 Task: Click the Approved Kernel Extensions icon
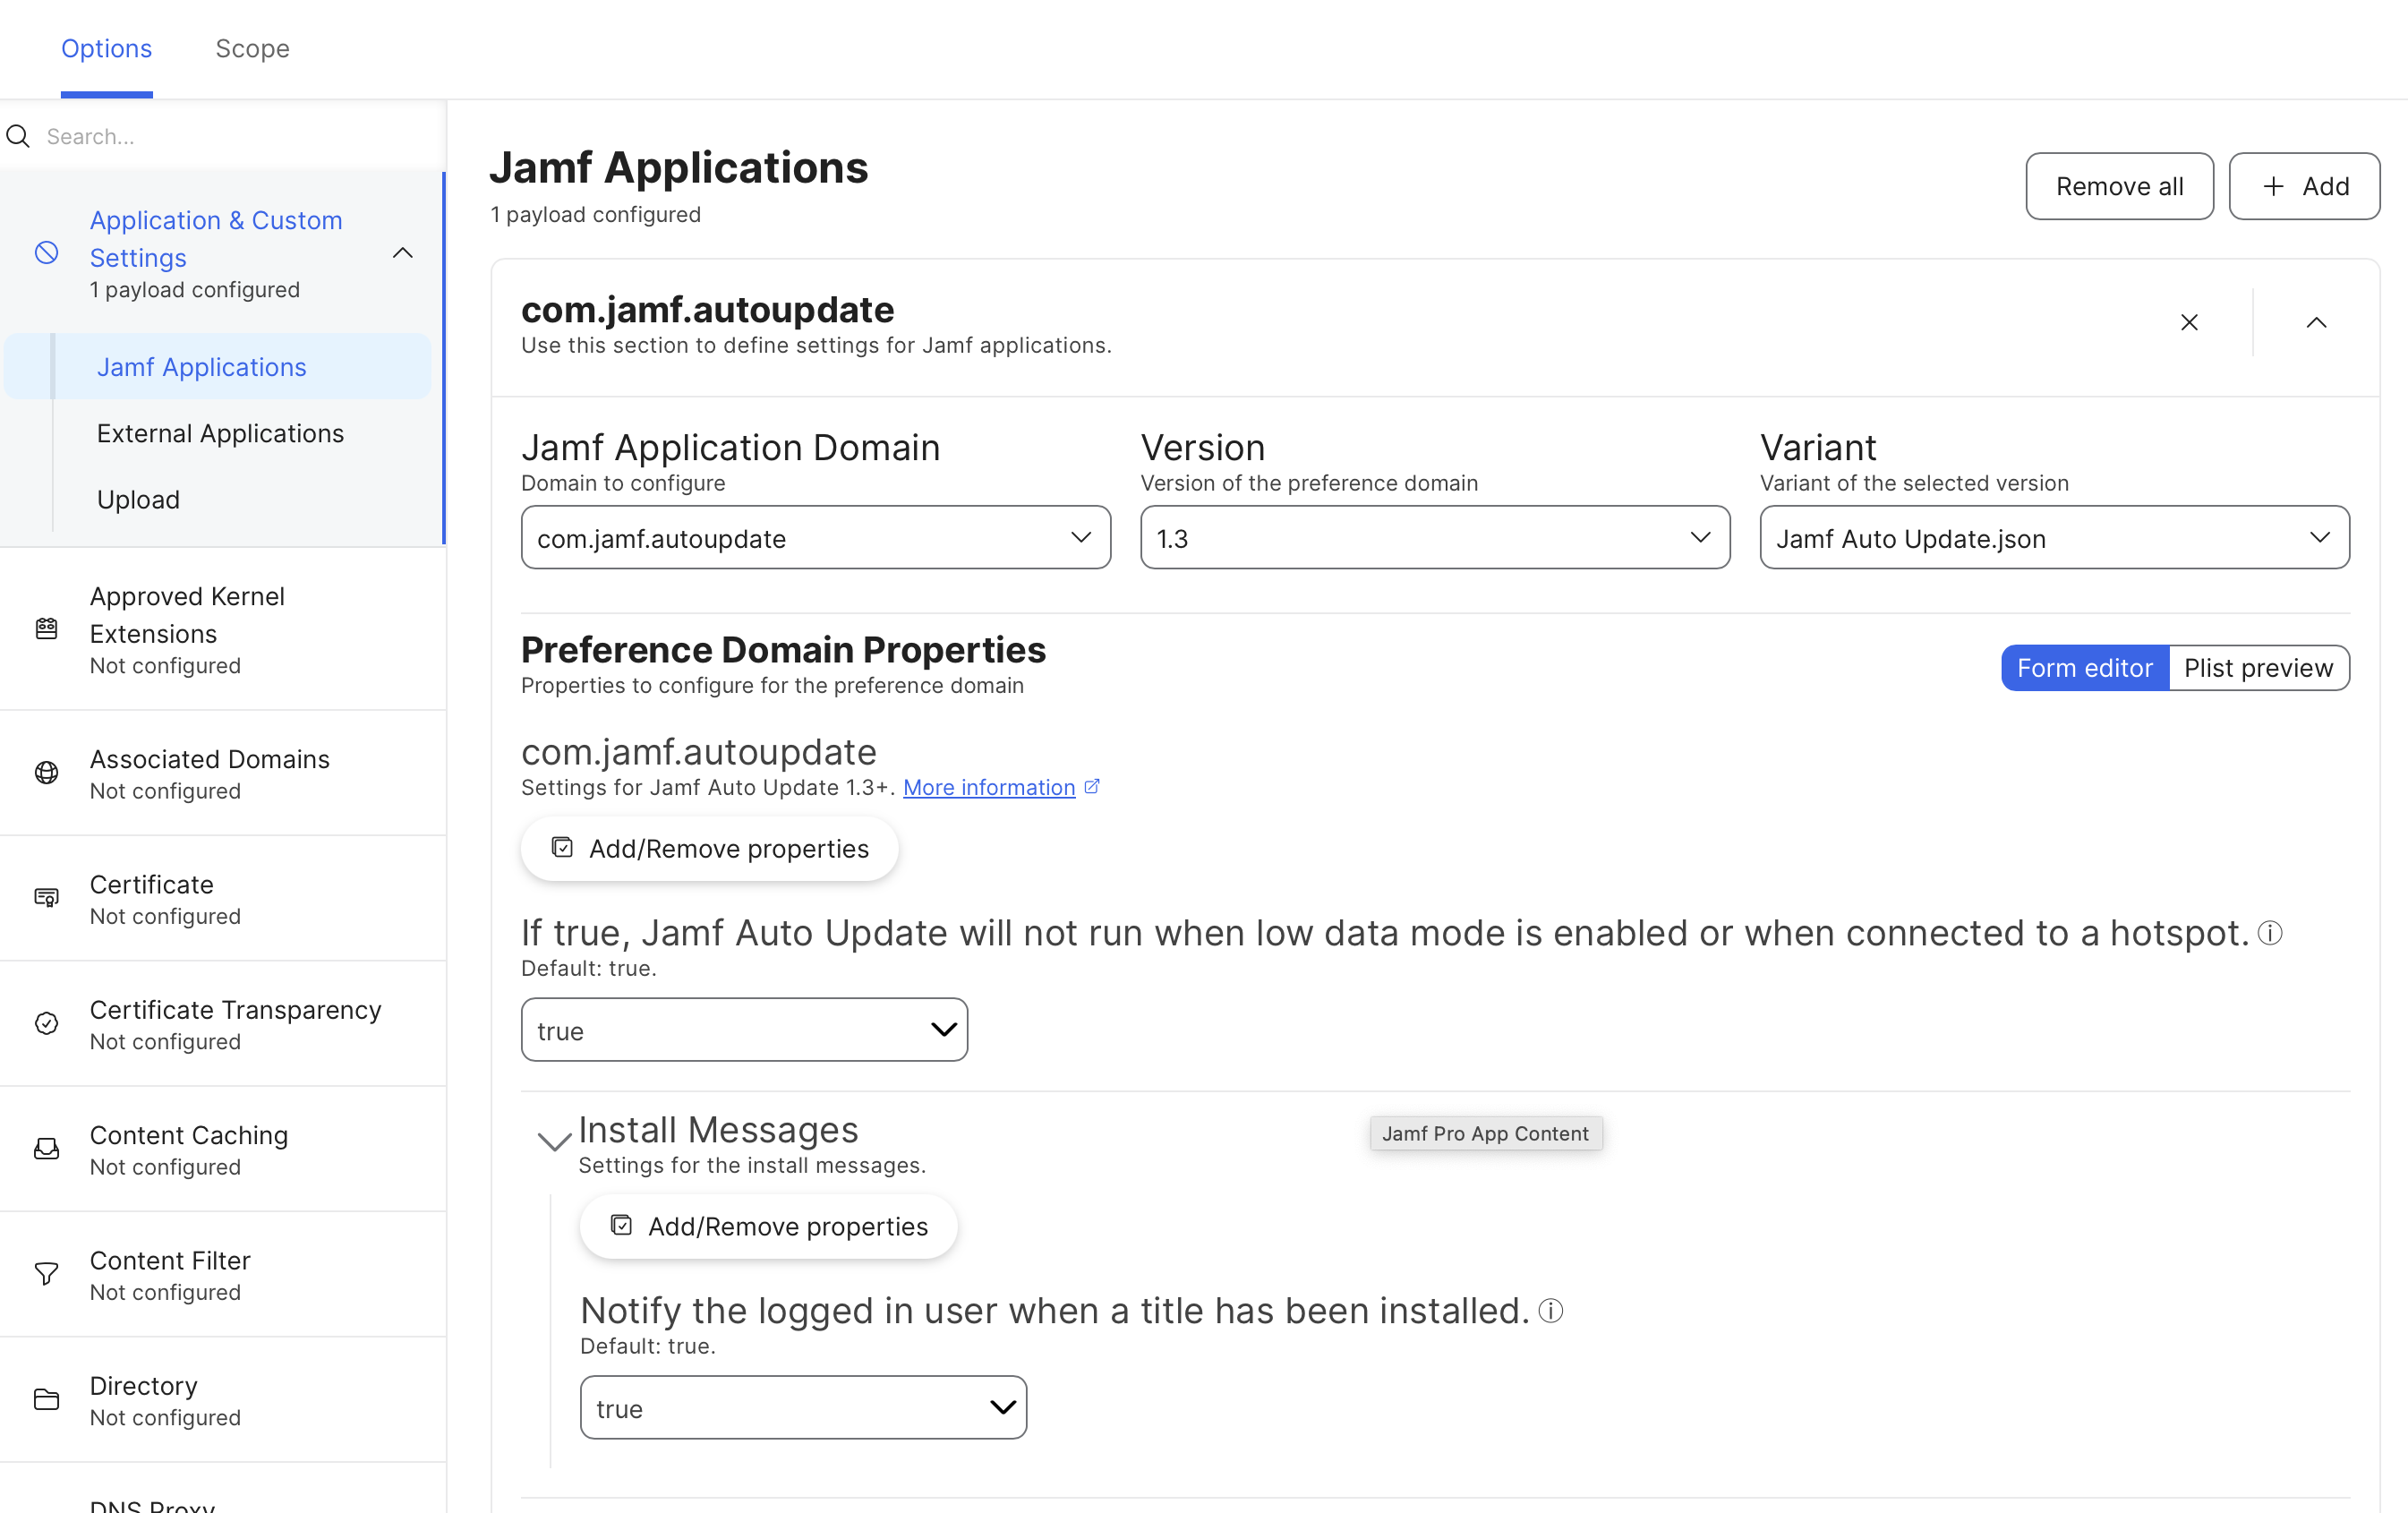[x=46, y=629]
